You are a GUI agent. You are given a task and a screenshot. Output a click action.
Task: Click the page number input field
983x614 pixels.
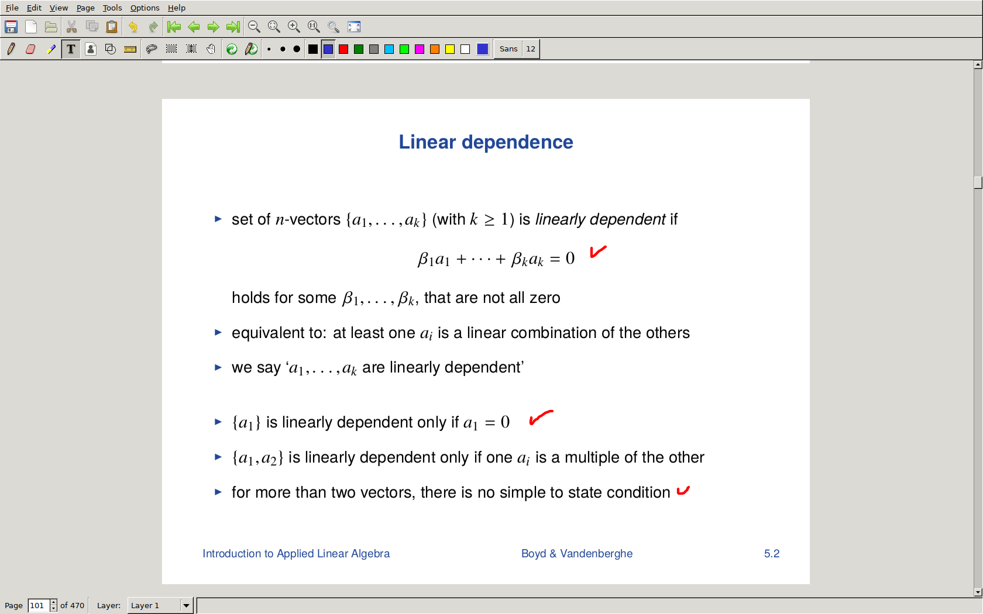coord(38,605)
